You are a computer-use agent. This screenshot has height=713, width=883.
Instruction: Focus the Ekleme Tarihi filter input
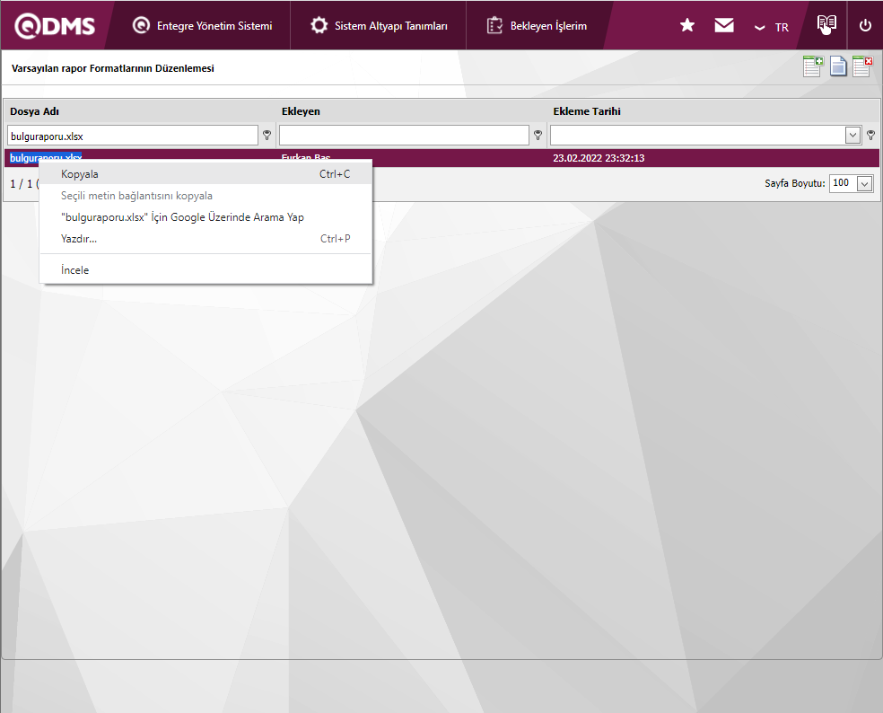tap(697, 136)
